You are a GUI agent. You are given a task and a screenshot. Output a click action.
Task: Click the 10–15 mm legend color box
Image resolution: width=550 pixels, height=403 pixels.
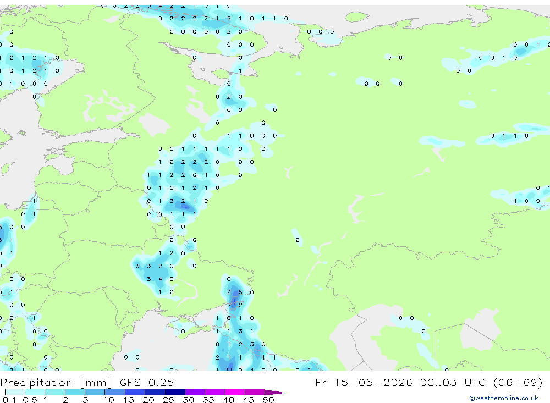coord(115,392)
